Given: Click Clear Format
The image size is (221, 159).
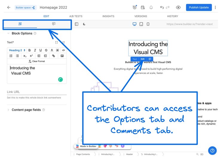Looking at the screenshot, I should click(37, 61).
